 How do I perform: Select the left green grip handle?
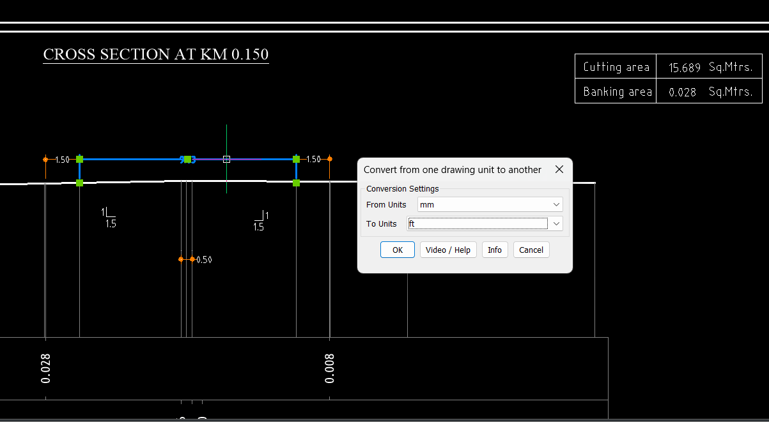79,159
